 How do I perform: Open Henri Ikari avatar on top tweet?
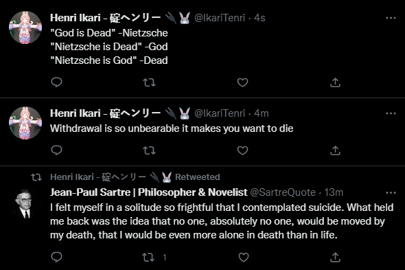25,27
